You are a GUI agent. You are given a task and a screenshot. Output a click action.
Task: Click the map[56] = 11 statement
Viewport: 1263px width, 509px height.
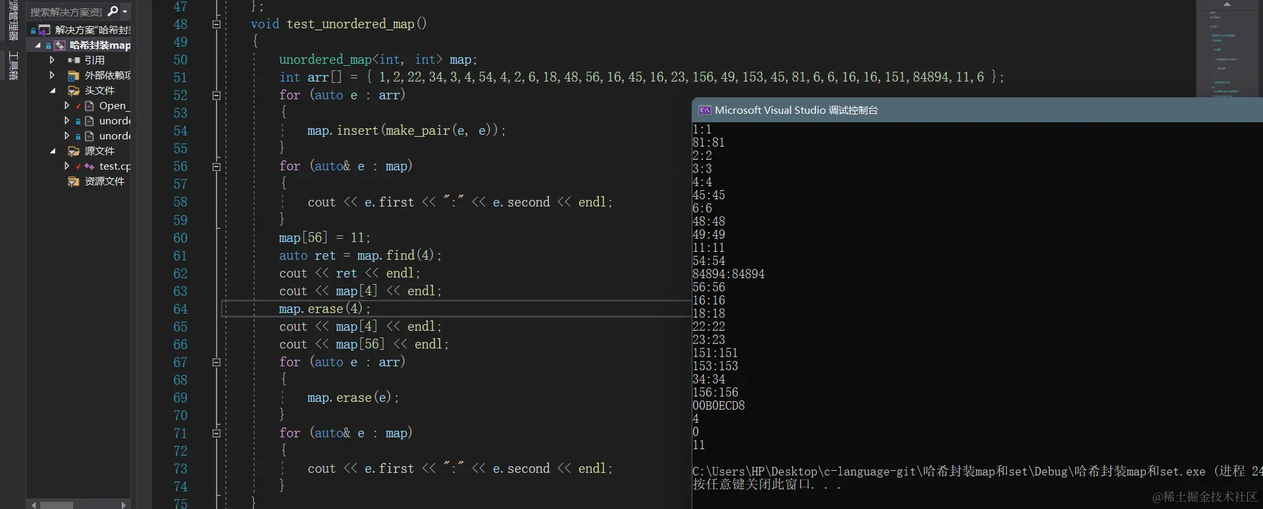click(x=324, y=237)
